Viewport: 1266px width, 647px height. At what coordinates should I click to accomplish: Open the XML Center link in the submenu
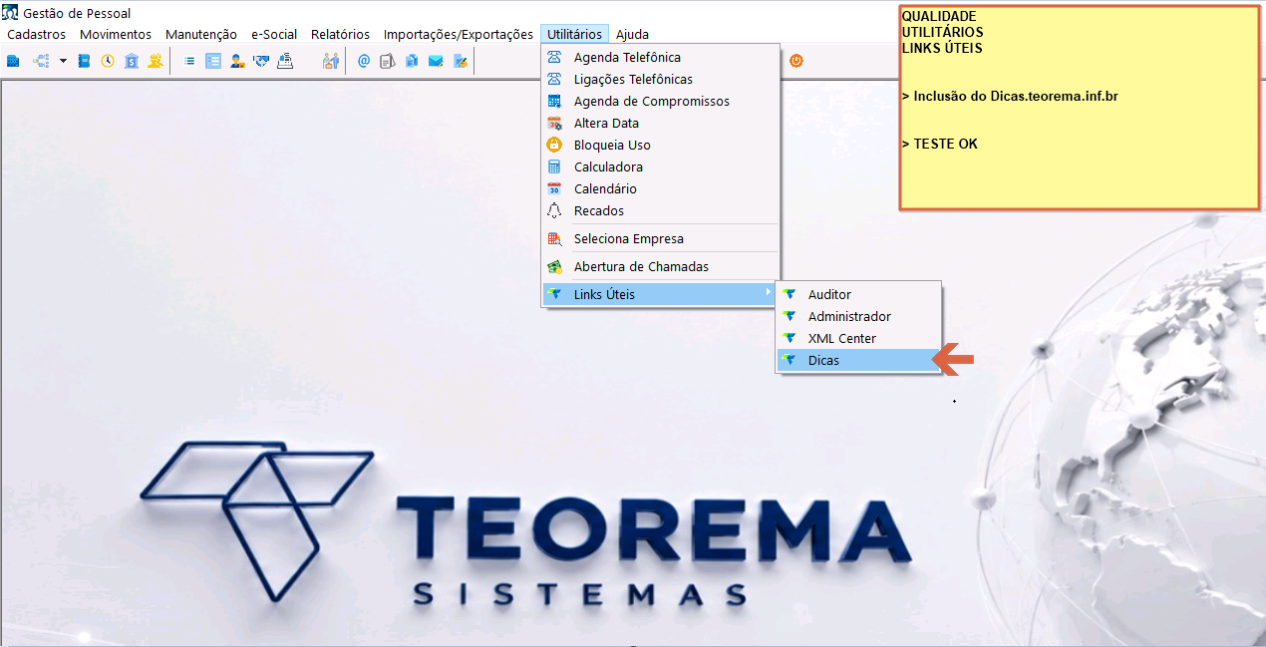[858, 338]
